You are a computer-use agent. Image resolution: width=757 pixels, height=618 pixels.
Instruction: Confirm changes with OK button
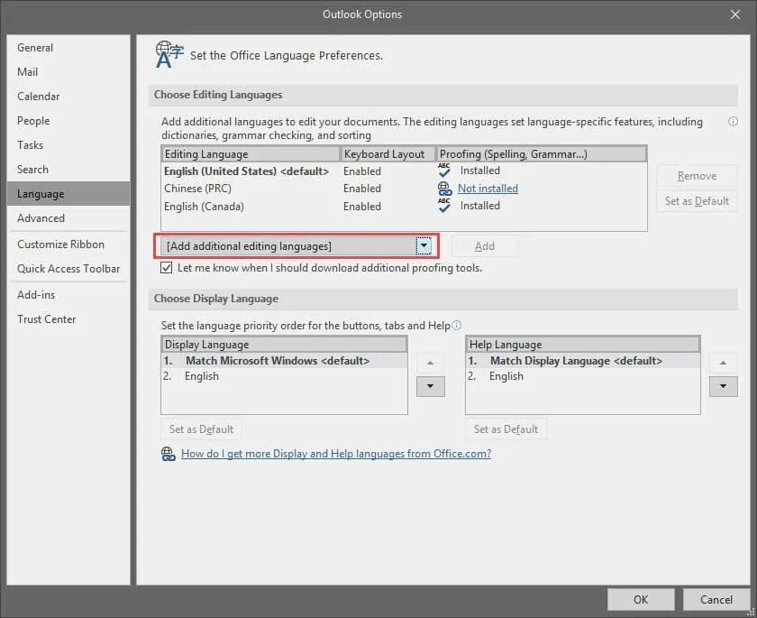coord(641,600)
